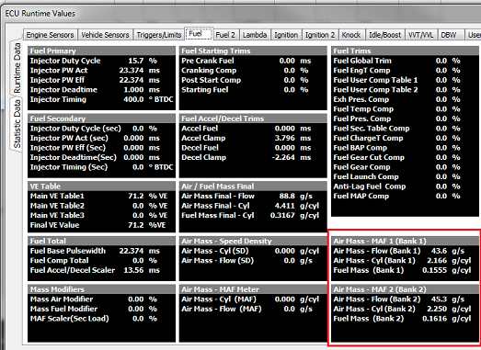Go to the Knock tab

tap(351, 35)
